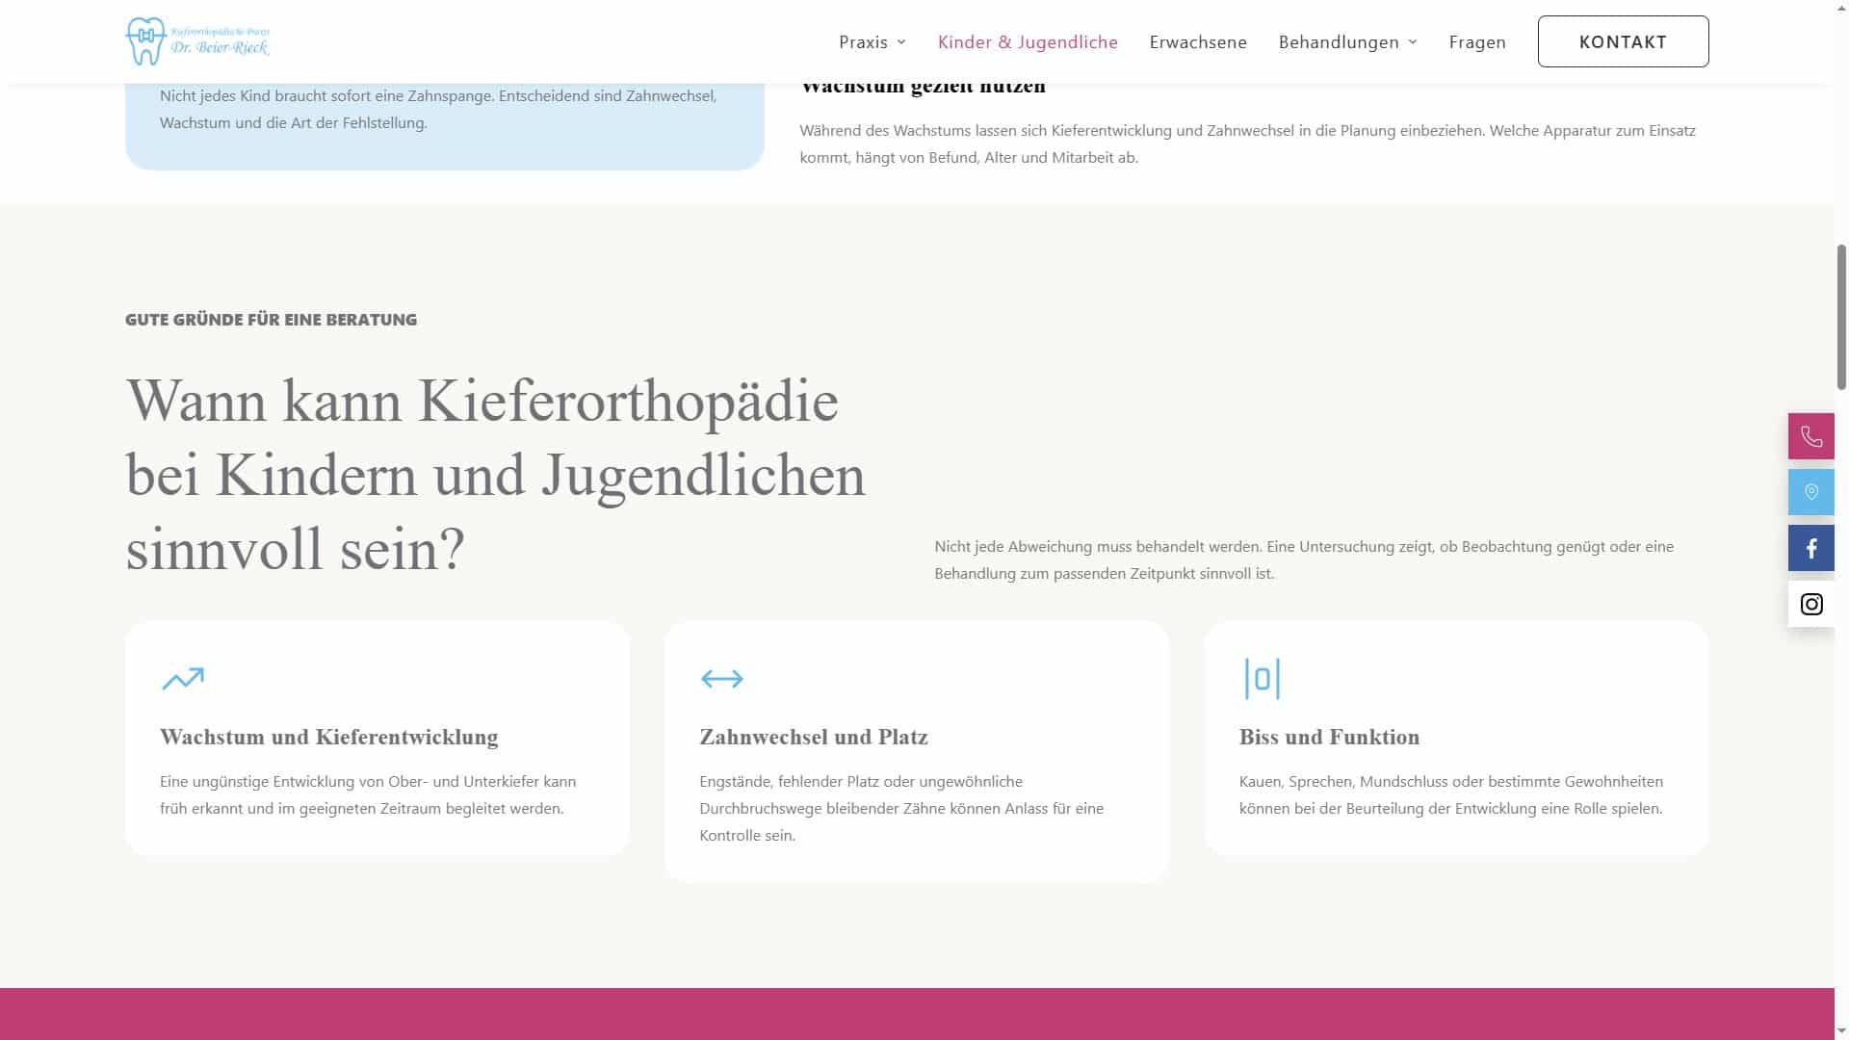Click the Biss und Funktion card heading
The height and width of the screenshot is (1040, 1849).
pyautogui.click(x=1329, y=738)
